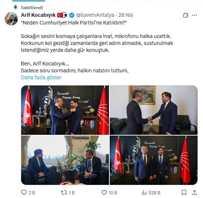This screenshot has width=203, height=198.
Task: Click the Arif Kocabıyık display name
Action: 38,15
